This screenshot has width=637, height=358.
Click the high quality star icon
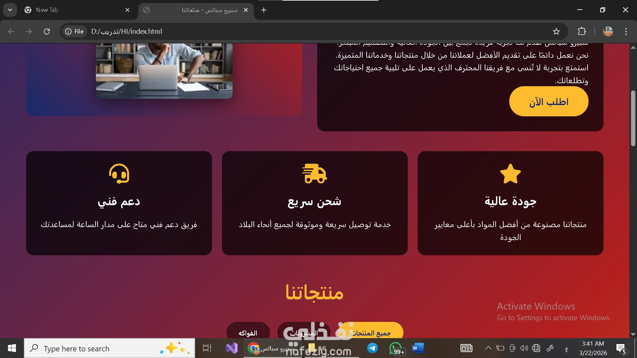[x=510, y=174]
